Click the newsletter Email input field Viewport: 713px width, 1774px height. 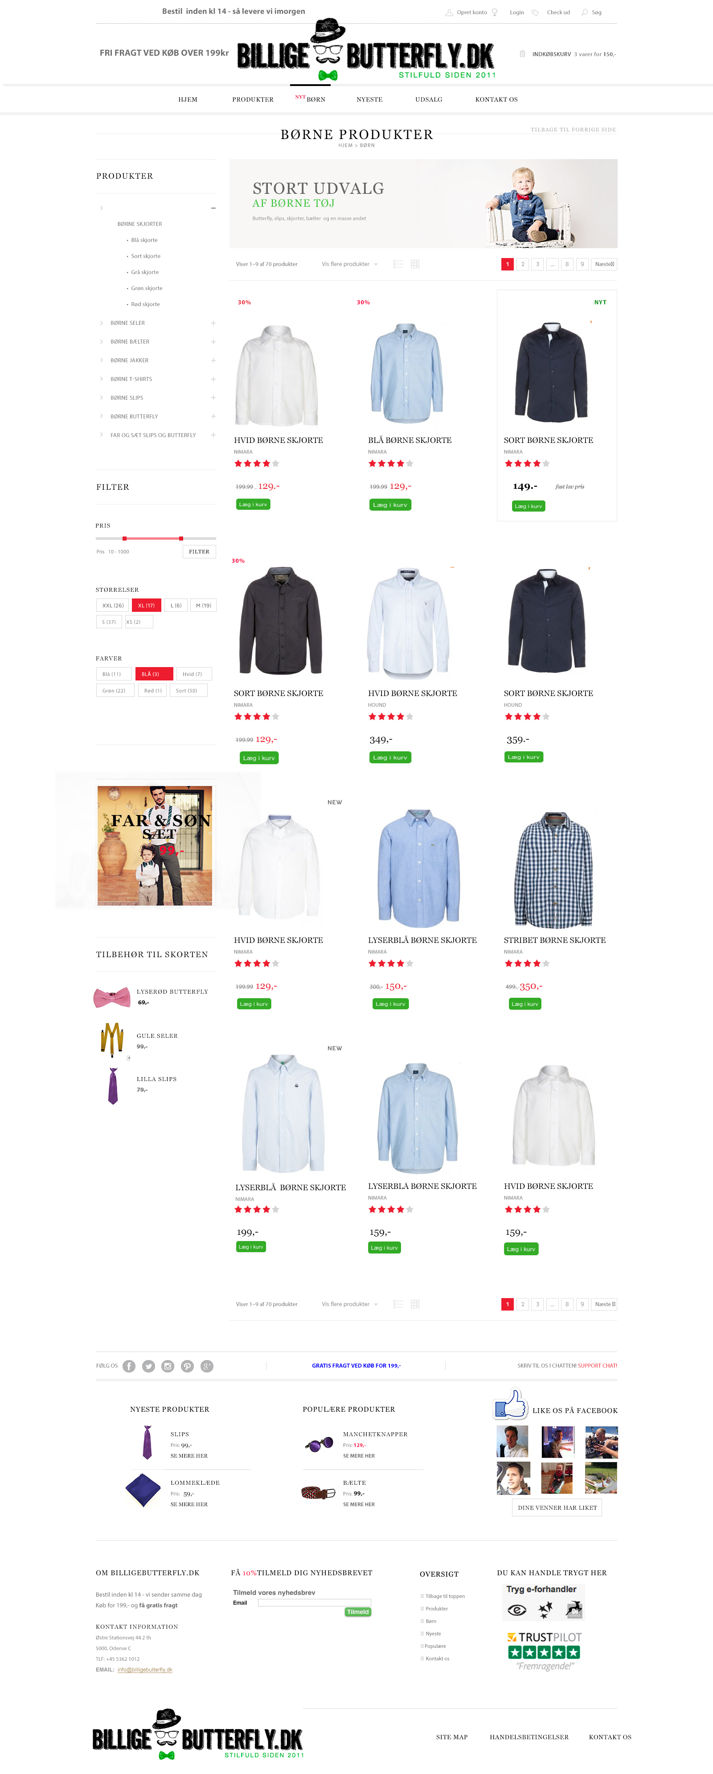[314, 1602]
